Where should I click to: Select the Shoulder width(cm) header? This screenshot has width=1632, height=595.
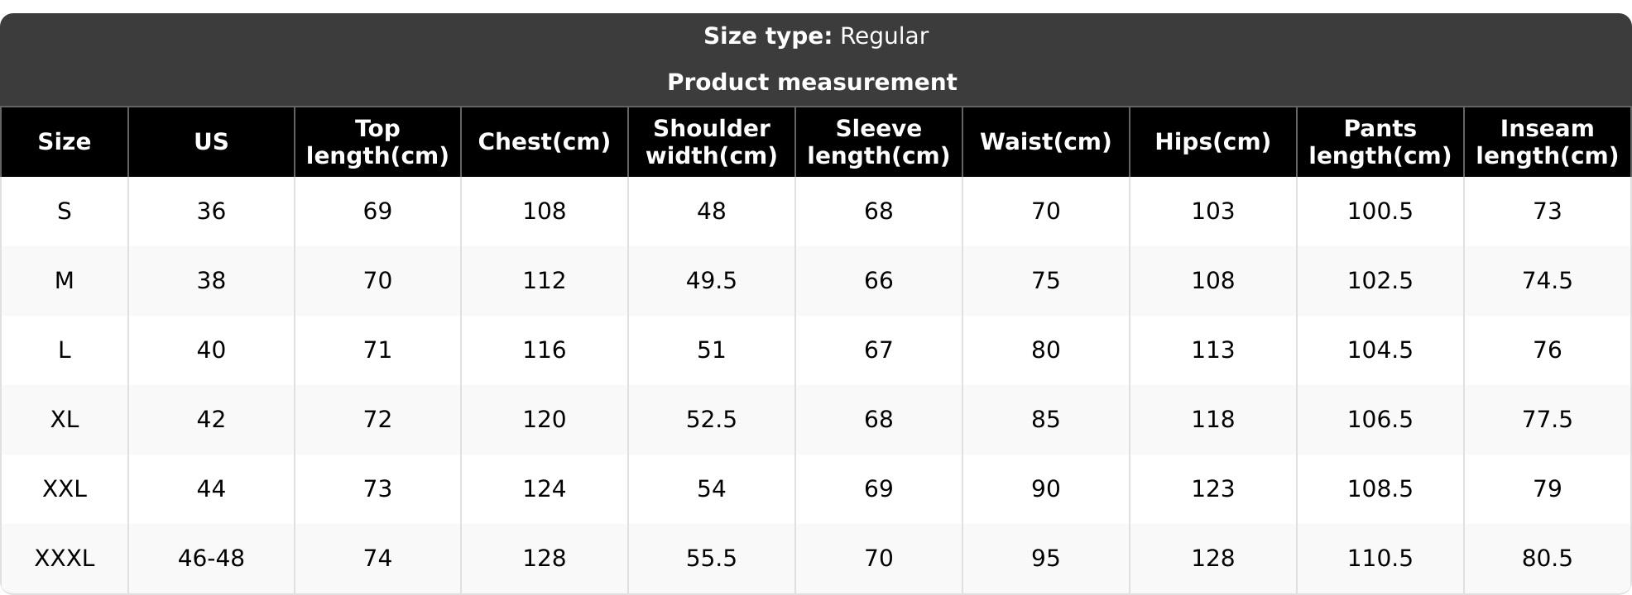712,142
